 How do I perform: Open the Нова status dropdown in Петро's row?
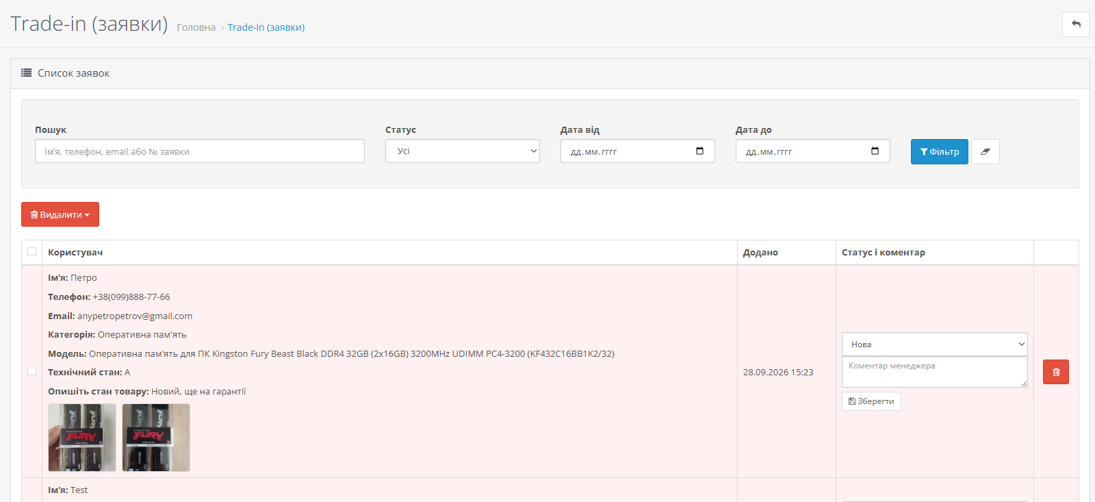point(935,344)
